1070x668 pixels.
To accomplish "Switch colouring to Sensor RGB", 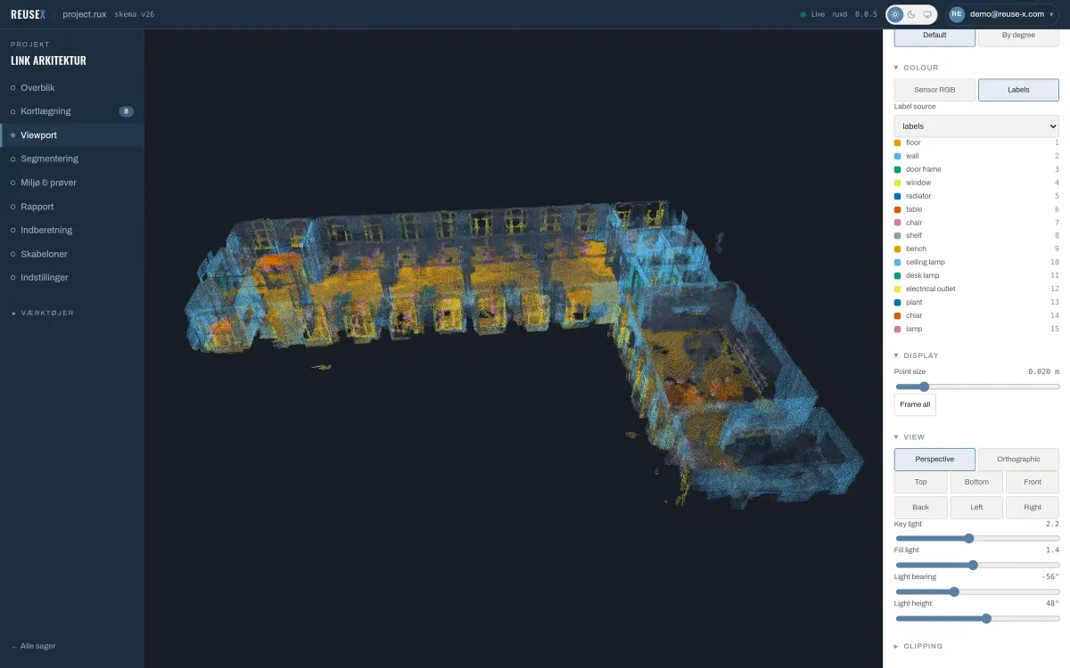I will 934,90.
